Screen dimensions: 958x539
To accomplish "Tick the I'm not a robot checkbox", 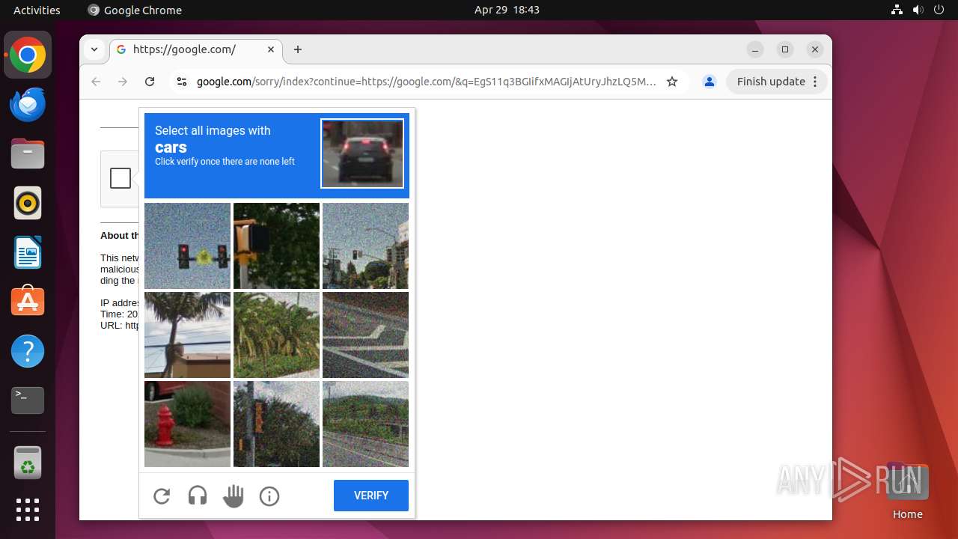I will click(120, 178).
